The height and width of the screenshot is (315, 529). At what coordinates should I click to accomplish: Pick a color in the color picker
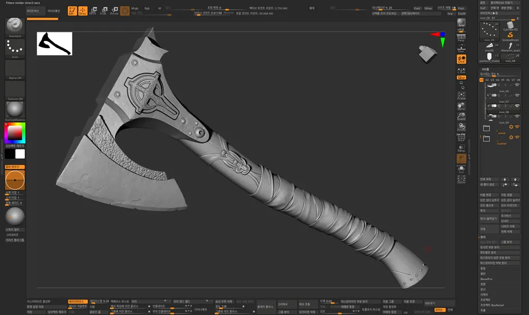(14, 133)
